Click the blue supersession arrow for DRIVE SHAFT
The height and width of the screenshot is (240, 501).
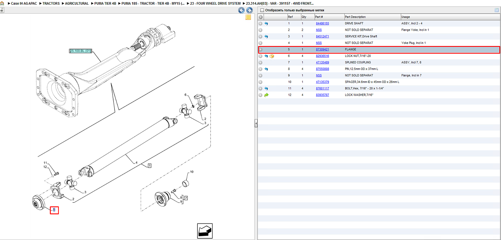pos(266,24)
